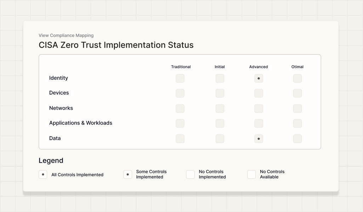363x212 pixels.
Task: Select Data Traditional status cell
Action: (180, 139)
